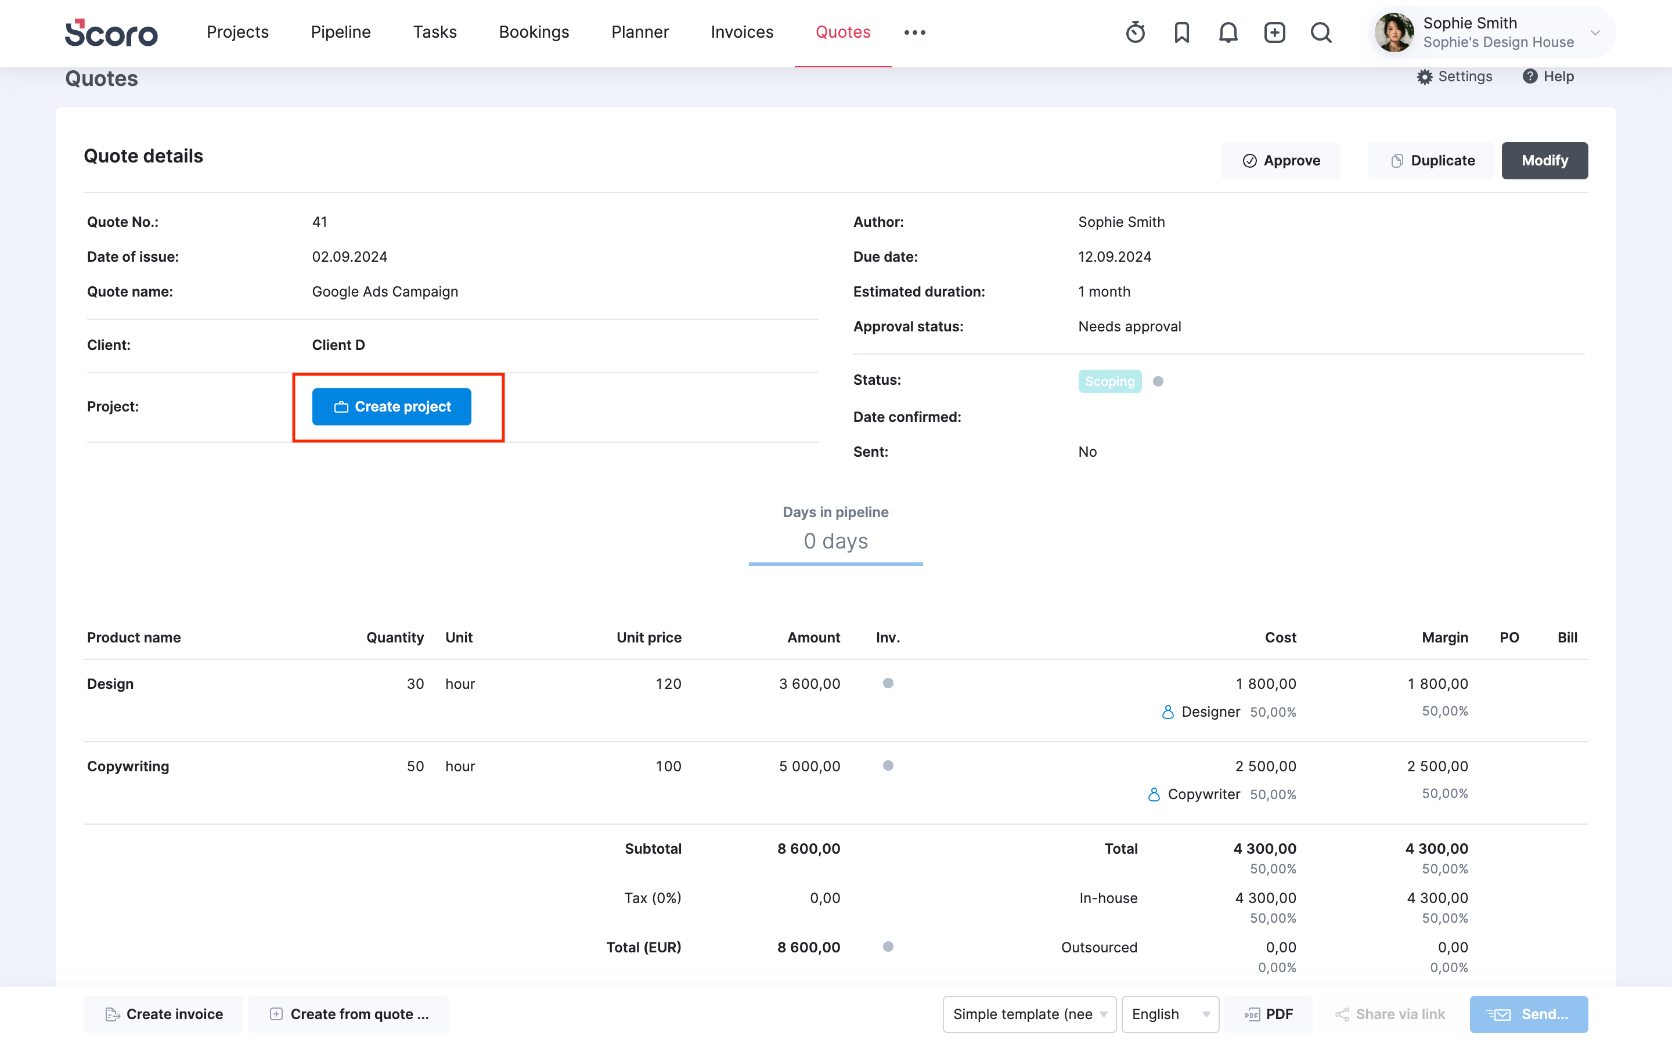This screenshot has width=1672, height=1040.
Task: Click the Design amount 3 600,00
Action: 809,684
